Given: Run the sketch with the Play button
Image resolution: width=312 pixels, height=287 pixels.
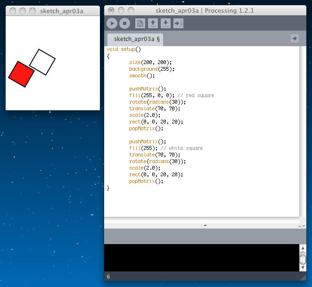Looking at the screenshot, I should point(112,23).
